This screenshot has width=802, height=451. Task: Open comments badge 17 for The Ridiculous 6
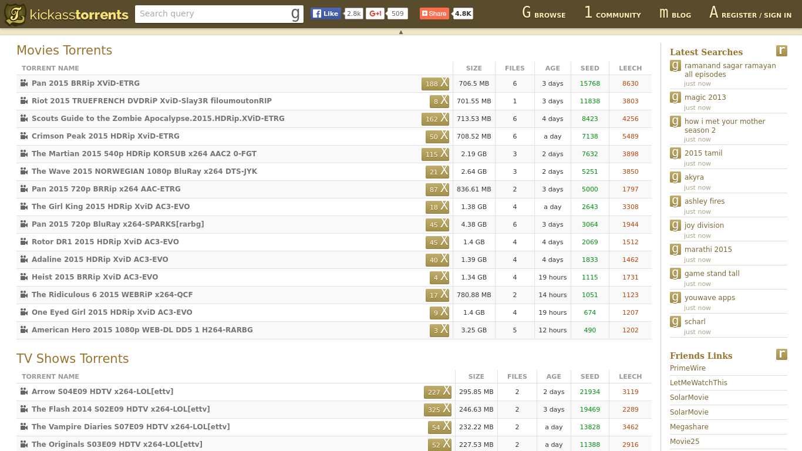(x=437, y=295)
